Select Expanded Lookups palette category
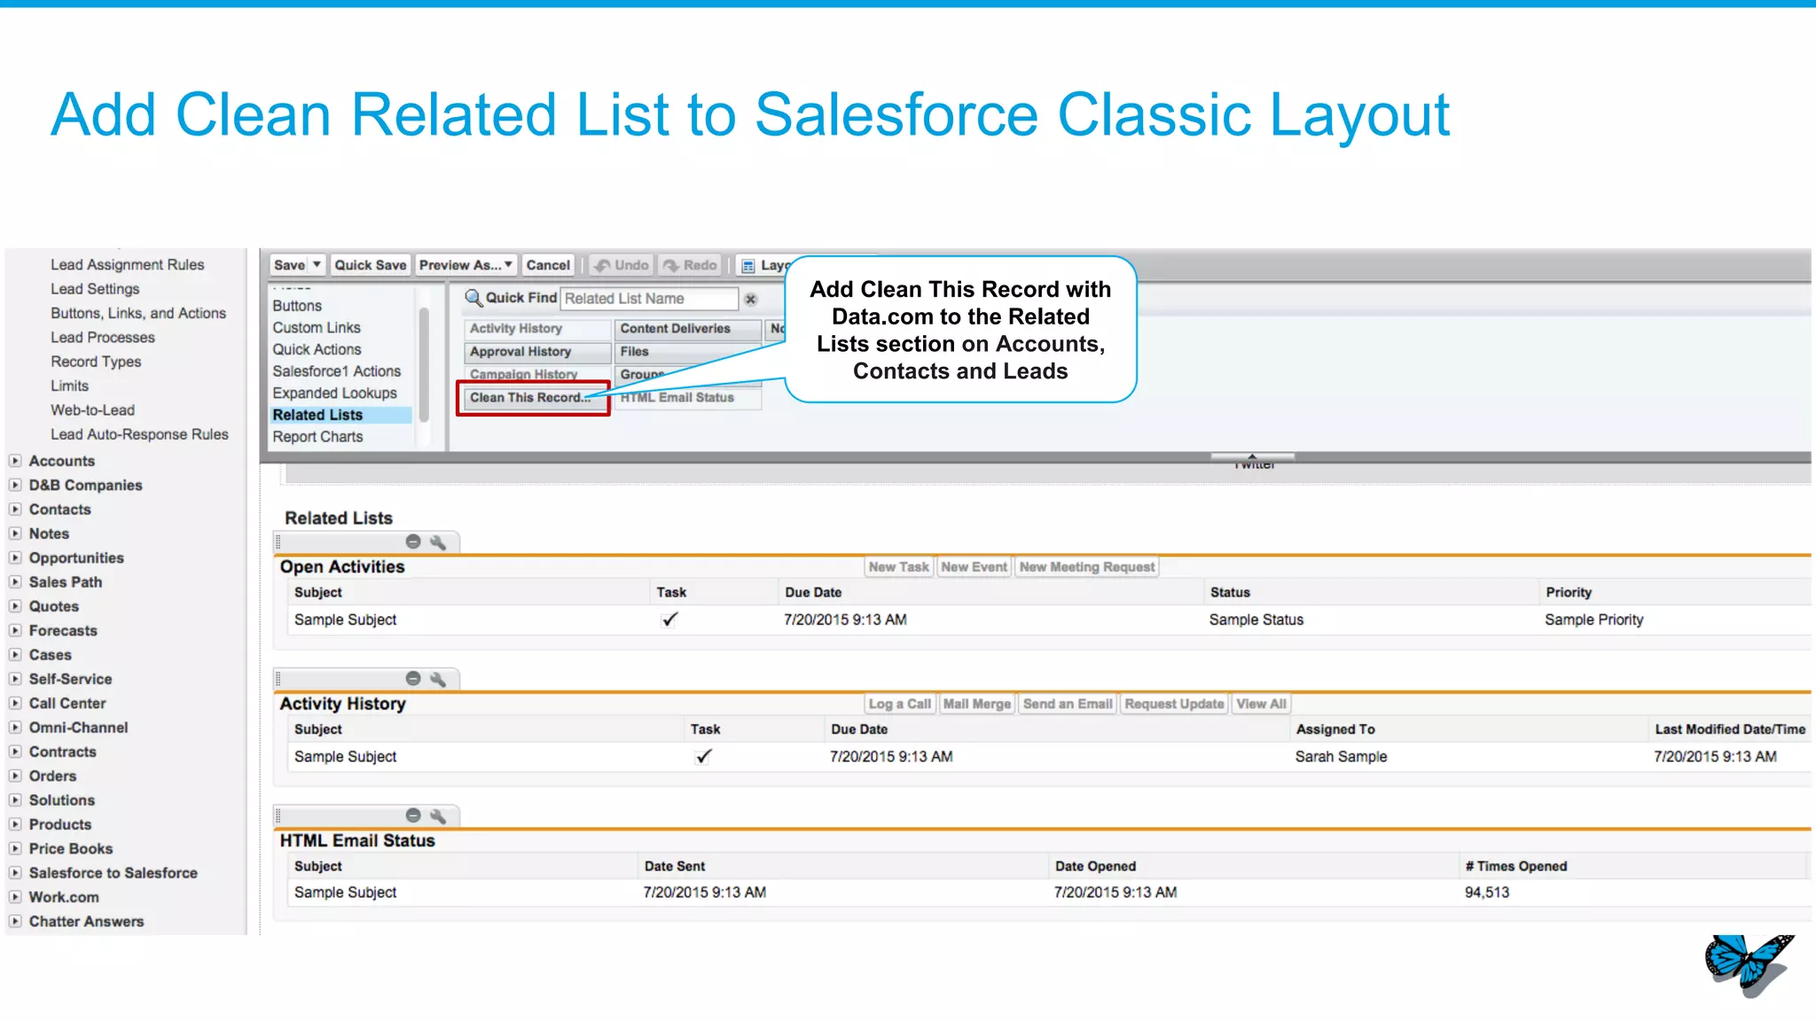Screen dimensions: 1816x1021 334,394
